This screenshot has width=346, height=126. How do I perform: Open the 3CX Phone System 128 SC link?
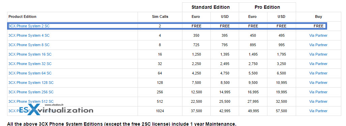tap(31, 83)
